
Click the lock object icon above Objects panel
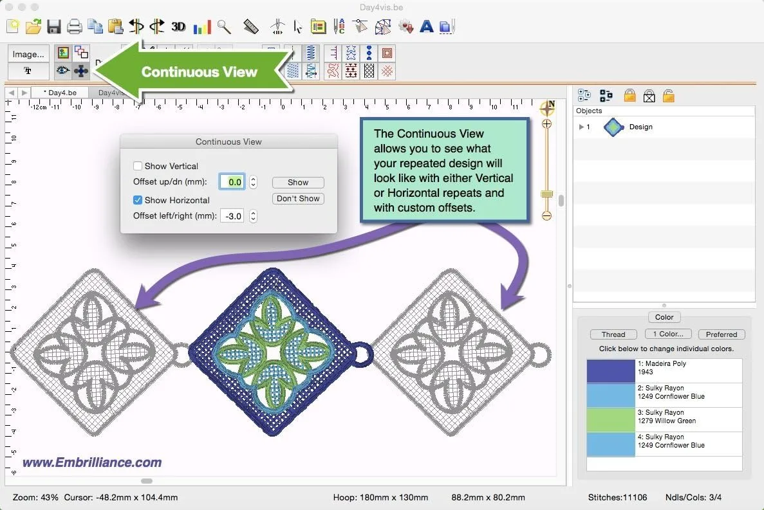(x=629, y=95)
